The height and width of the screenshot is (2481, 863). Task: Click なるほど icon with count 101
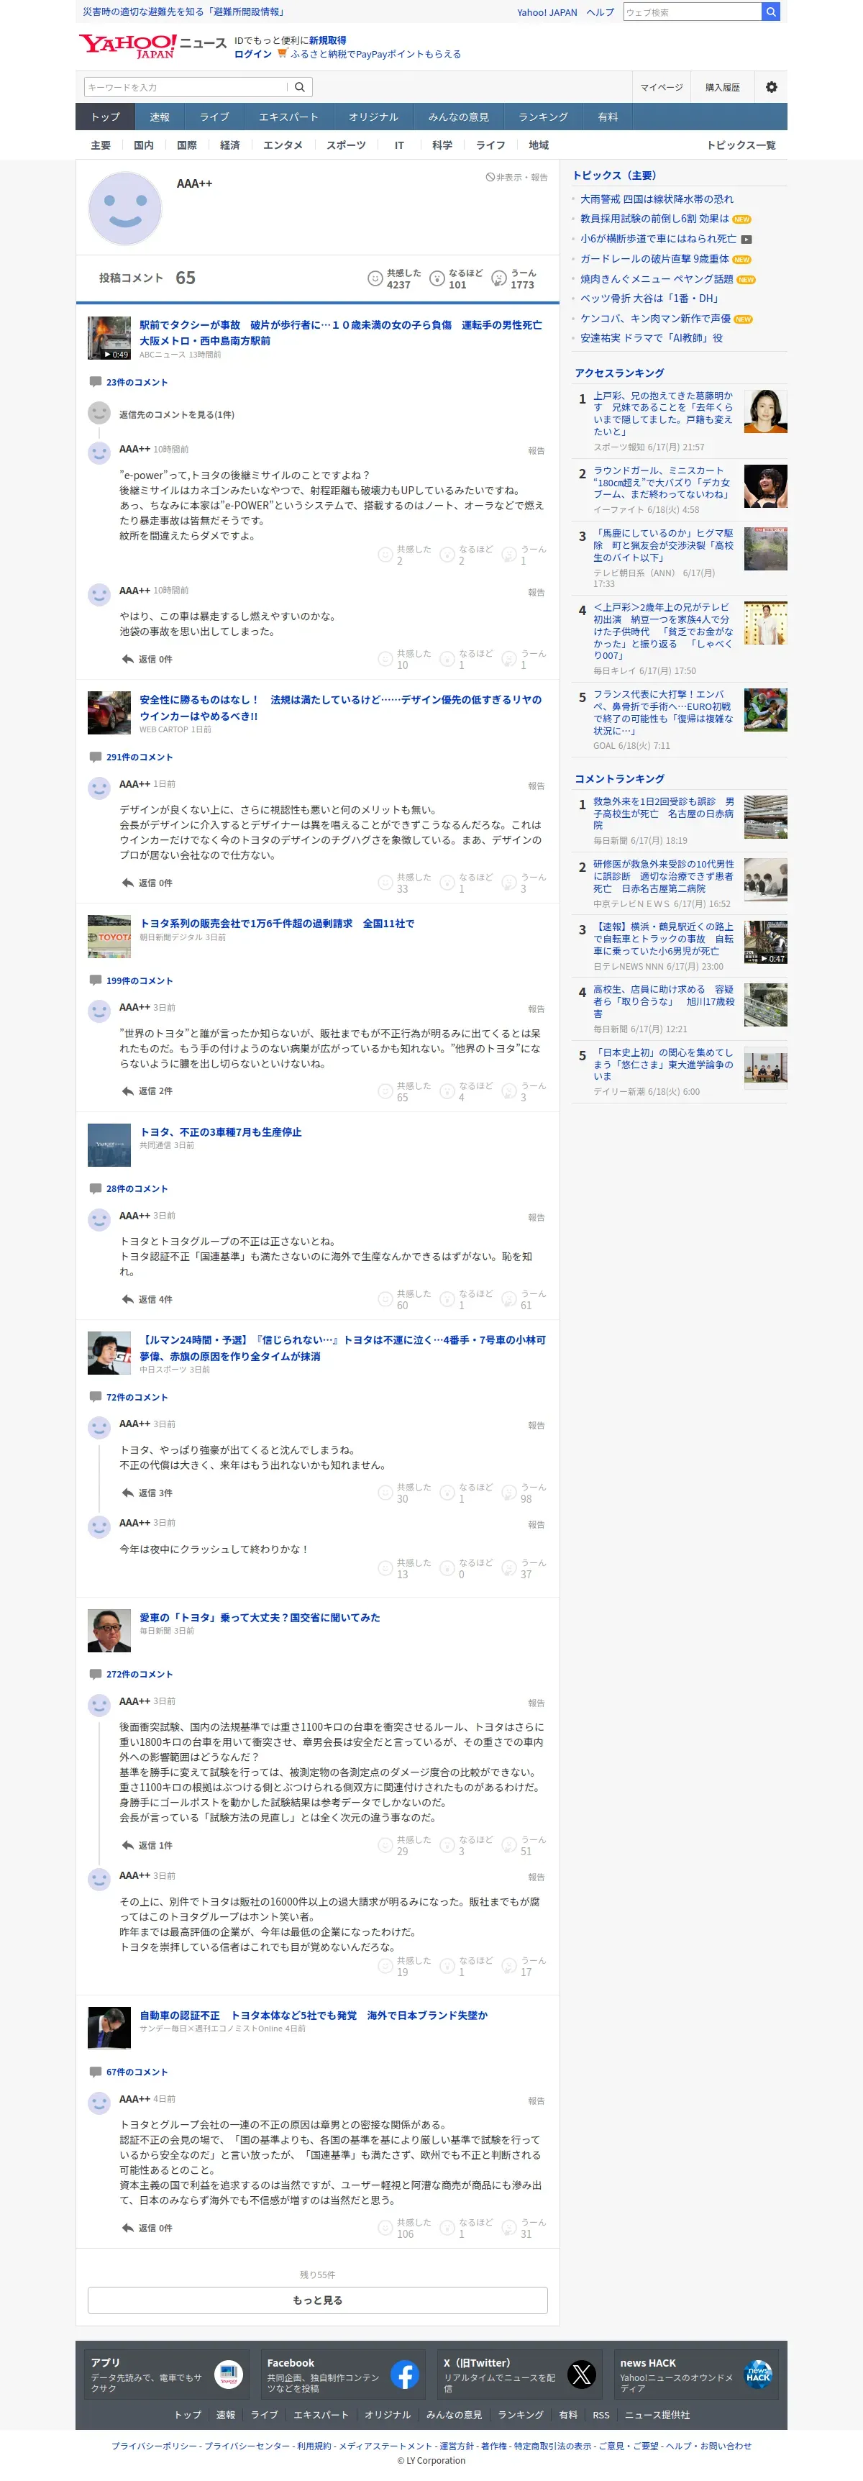click(437, 278)
